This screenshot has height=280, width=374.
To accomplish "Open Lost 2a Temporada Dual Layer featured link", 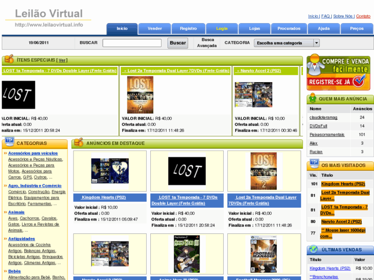I will (x=262, y=200).
